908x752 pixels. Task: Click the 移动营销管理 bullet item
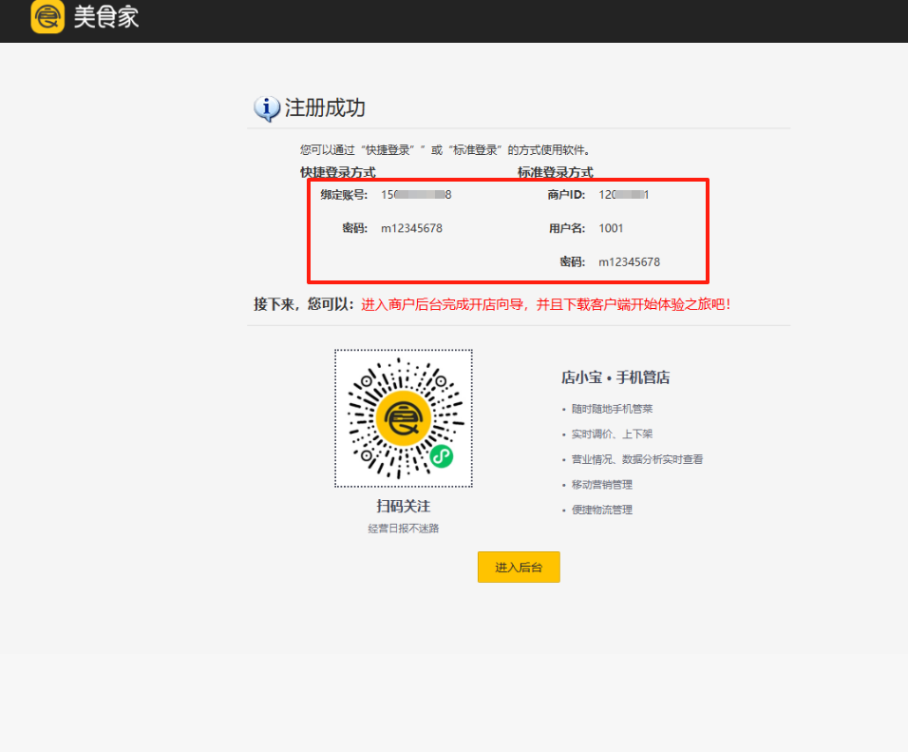(x=601, y=485)
